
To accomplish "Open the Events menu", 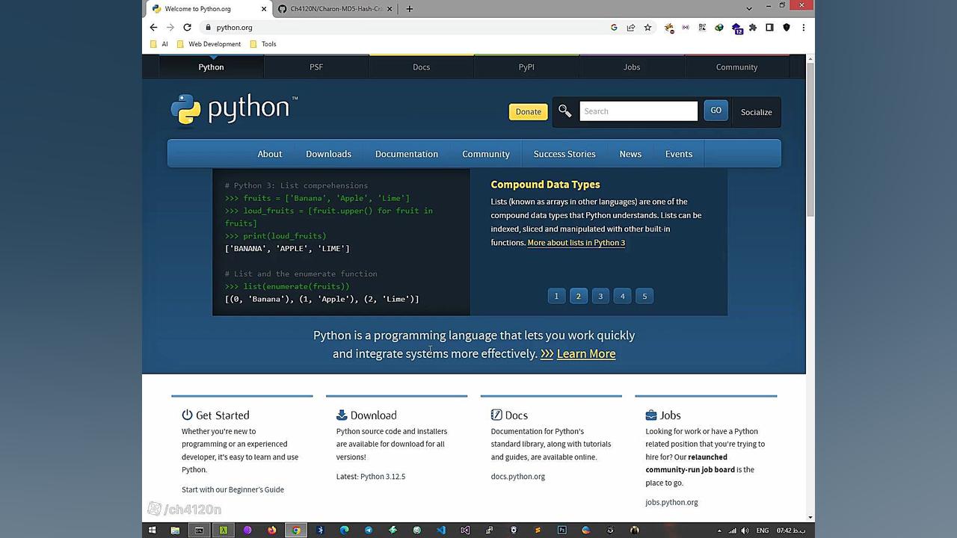I will point(679,154).
